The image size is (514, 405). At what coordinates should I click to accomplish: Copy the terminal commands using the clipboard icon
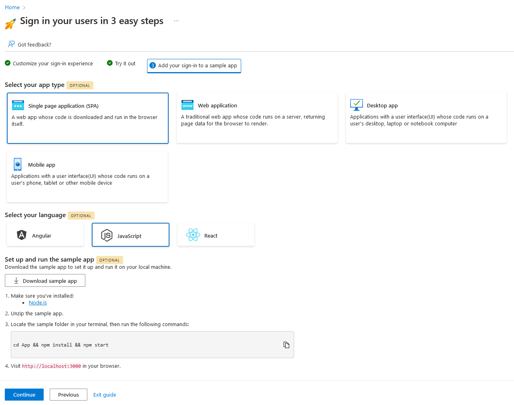tap(286, 345)
